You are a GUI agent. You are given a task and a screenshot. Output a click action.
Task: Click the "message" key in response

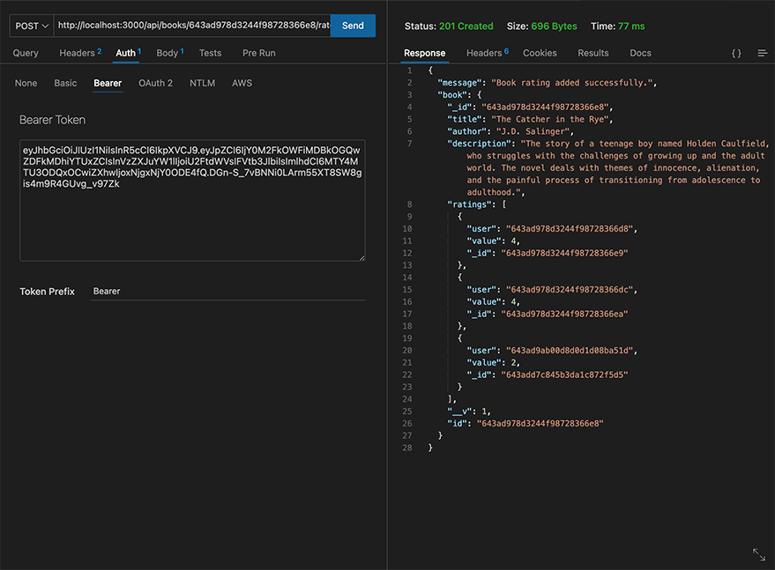[459, 83]
